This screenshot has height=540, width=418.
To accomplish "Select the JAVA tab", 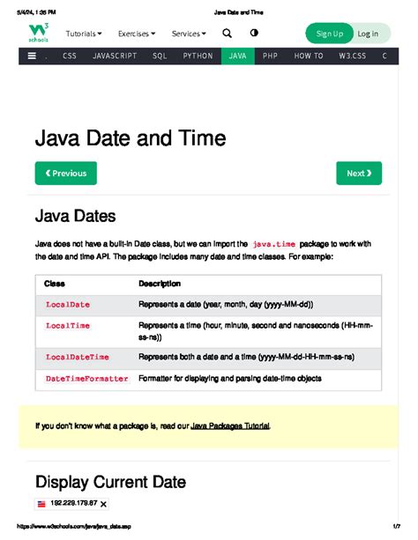I will click(237, 56).
